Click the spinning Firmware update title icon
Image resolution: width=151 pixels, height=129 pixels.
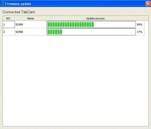pos(2,4)
